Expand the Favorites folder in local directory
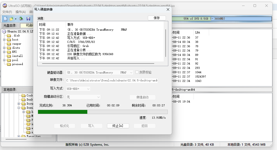277x150 pixels. (19, 136)
